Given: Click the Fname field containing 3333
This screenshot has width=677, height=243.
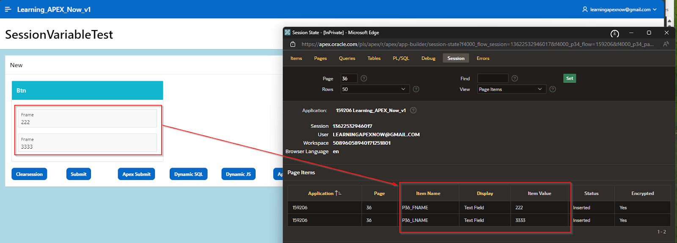Looking at the screenshot, I should click(87, 143).
